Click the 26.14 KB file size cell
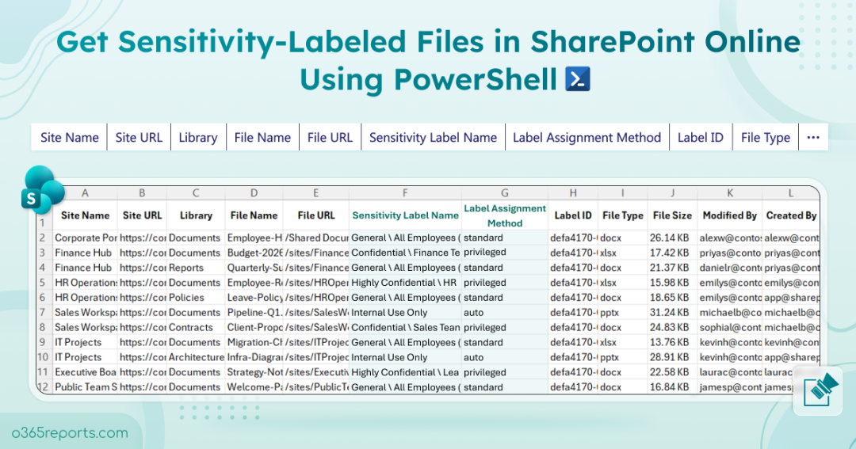The image size is (856, 449). pyautogui.click(x=671, y=238)
